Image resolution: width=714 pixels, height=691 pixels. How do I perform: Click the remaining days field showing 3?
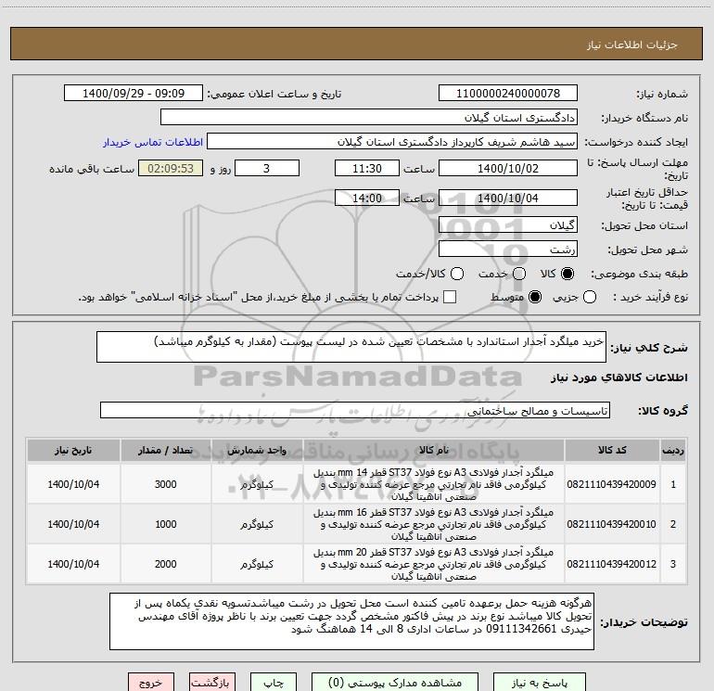[x=267, y=168]
